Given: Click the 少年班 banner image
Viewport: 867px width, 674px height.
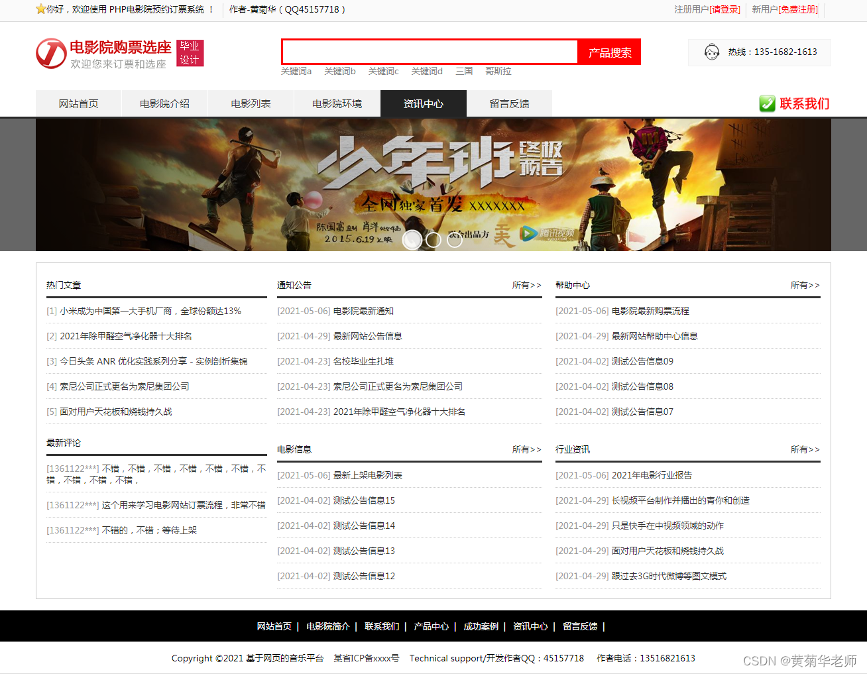Looking at the screenshot, I should (x=433, y=185).
